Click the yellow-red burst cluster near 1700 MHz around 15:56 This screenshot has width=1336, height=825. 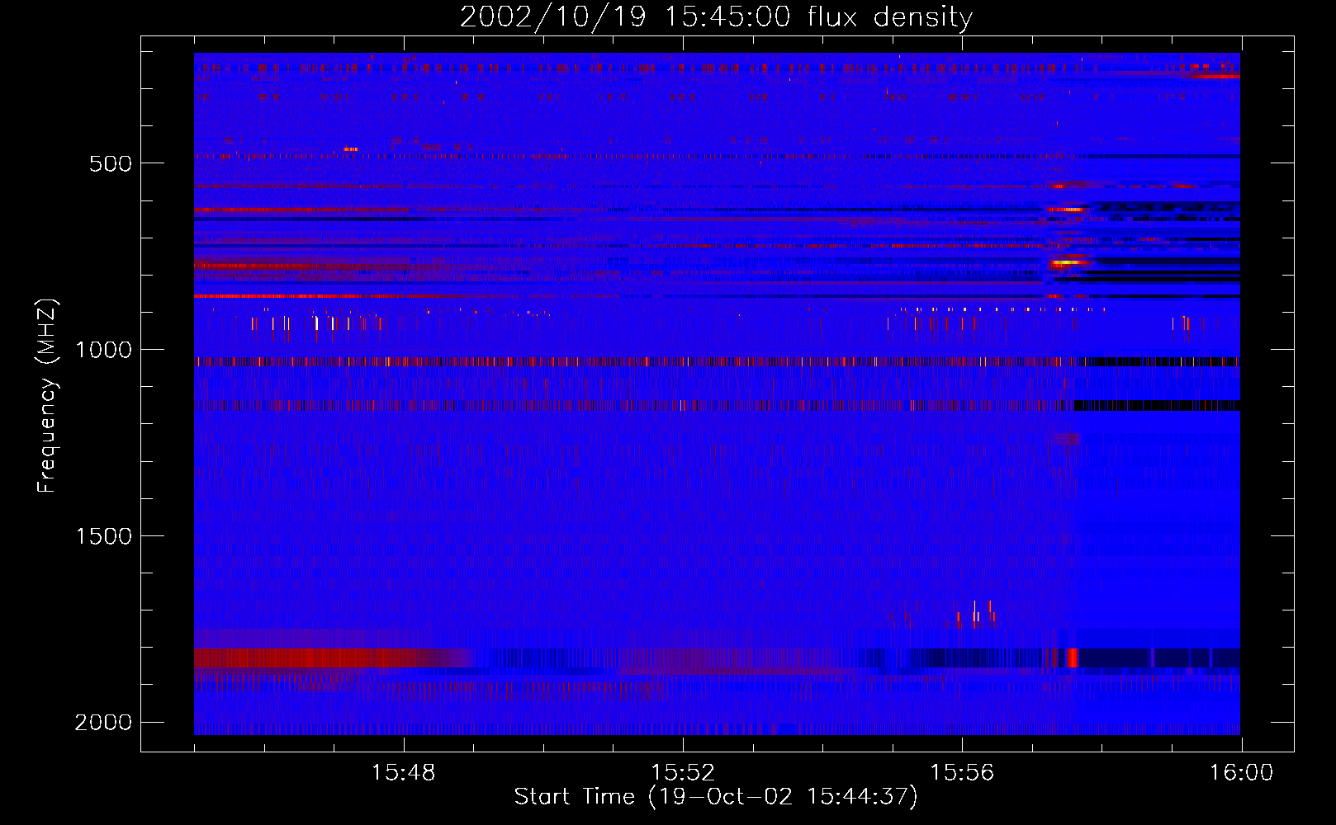pyautogui.click(x=976, y=615)
